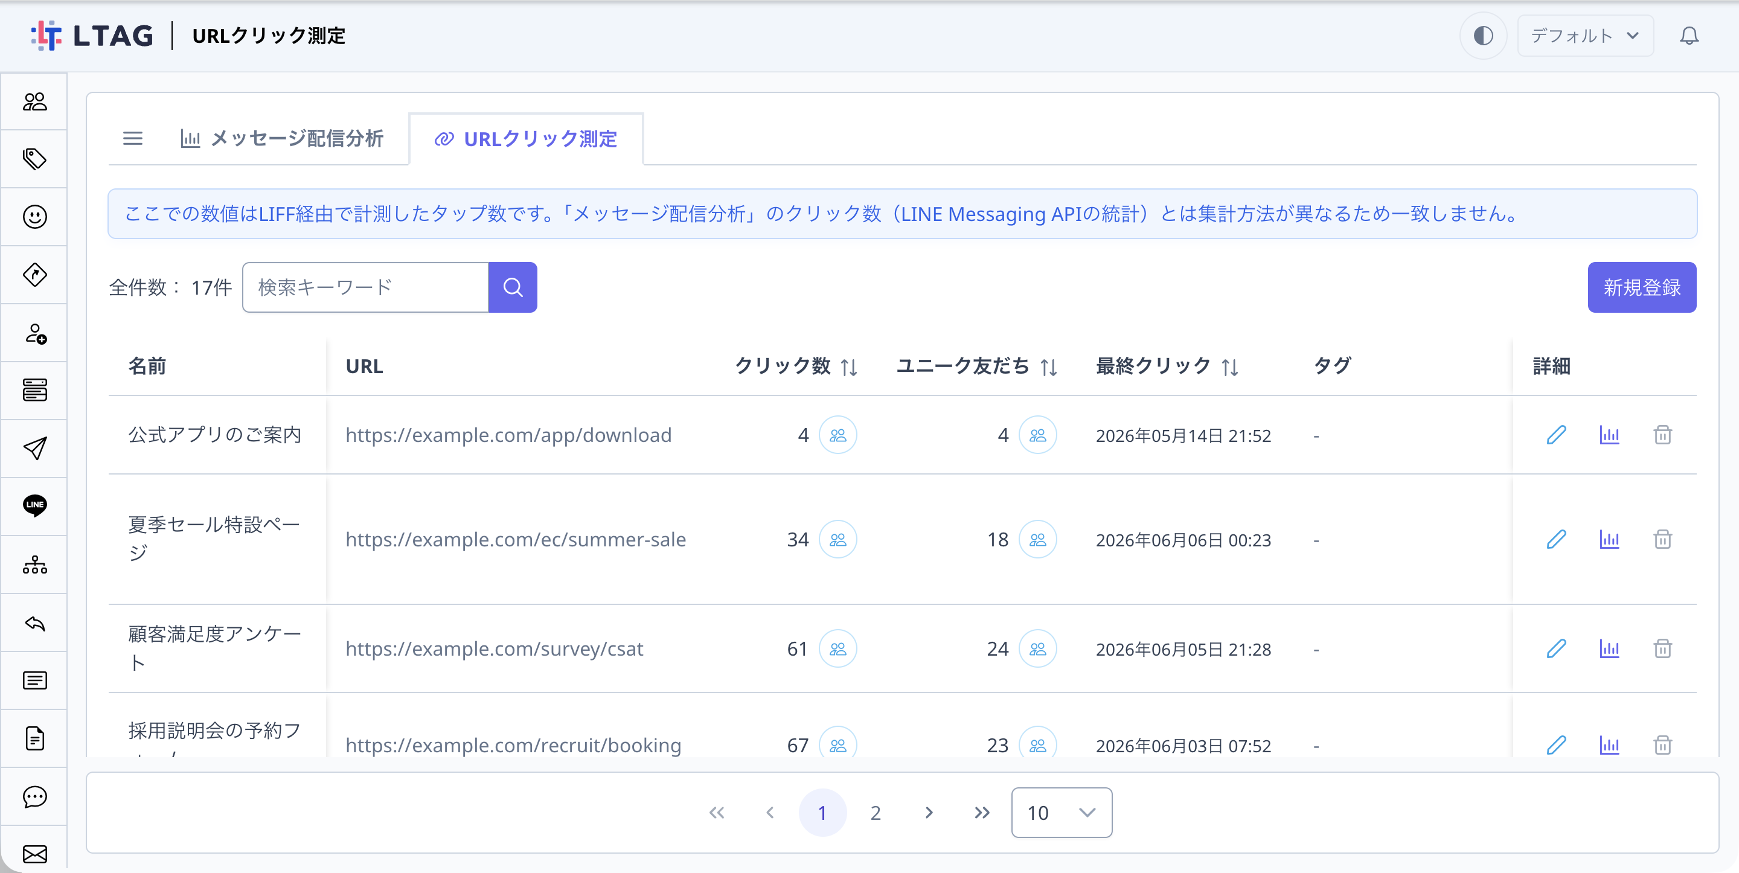Toggle dark mode contrast button

(1483, 35)
